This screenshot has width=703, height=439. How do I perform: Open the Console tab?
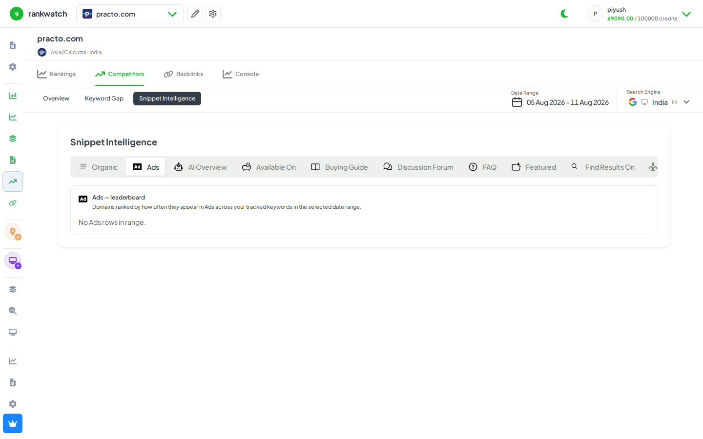[241, 74]
